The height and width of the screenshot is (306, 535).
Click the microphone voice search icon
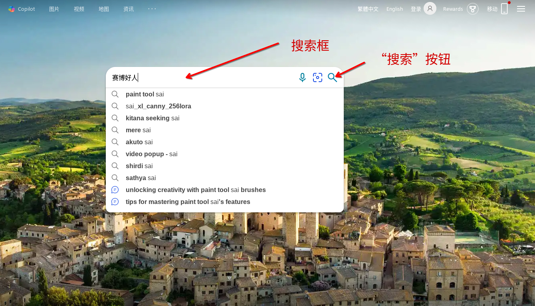302,78
